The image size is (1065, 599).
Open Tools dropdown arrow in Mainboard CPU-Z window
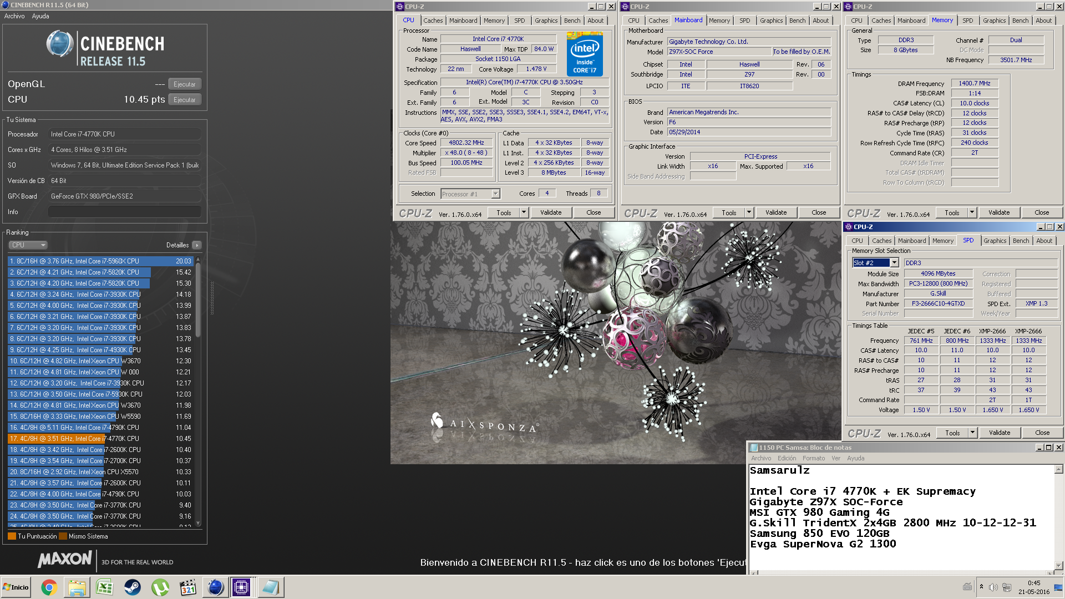(749, 212)
